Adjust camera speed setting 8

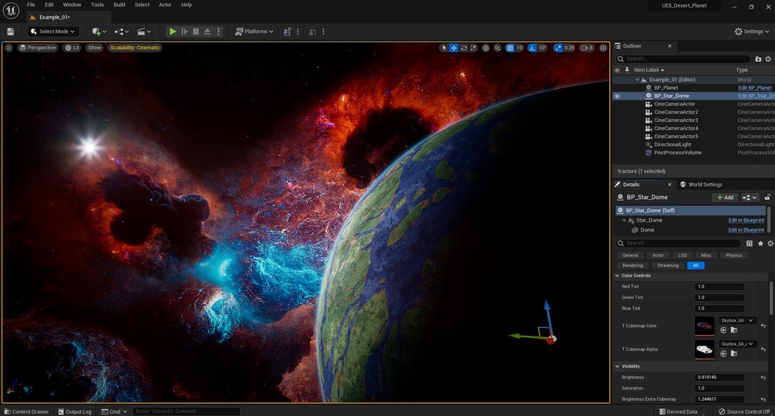click(587, 48)
